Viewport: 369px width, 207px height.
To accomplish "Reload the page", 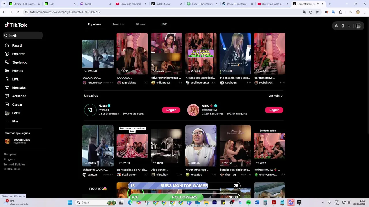I will (18, 12).
